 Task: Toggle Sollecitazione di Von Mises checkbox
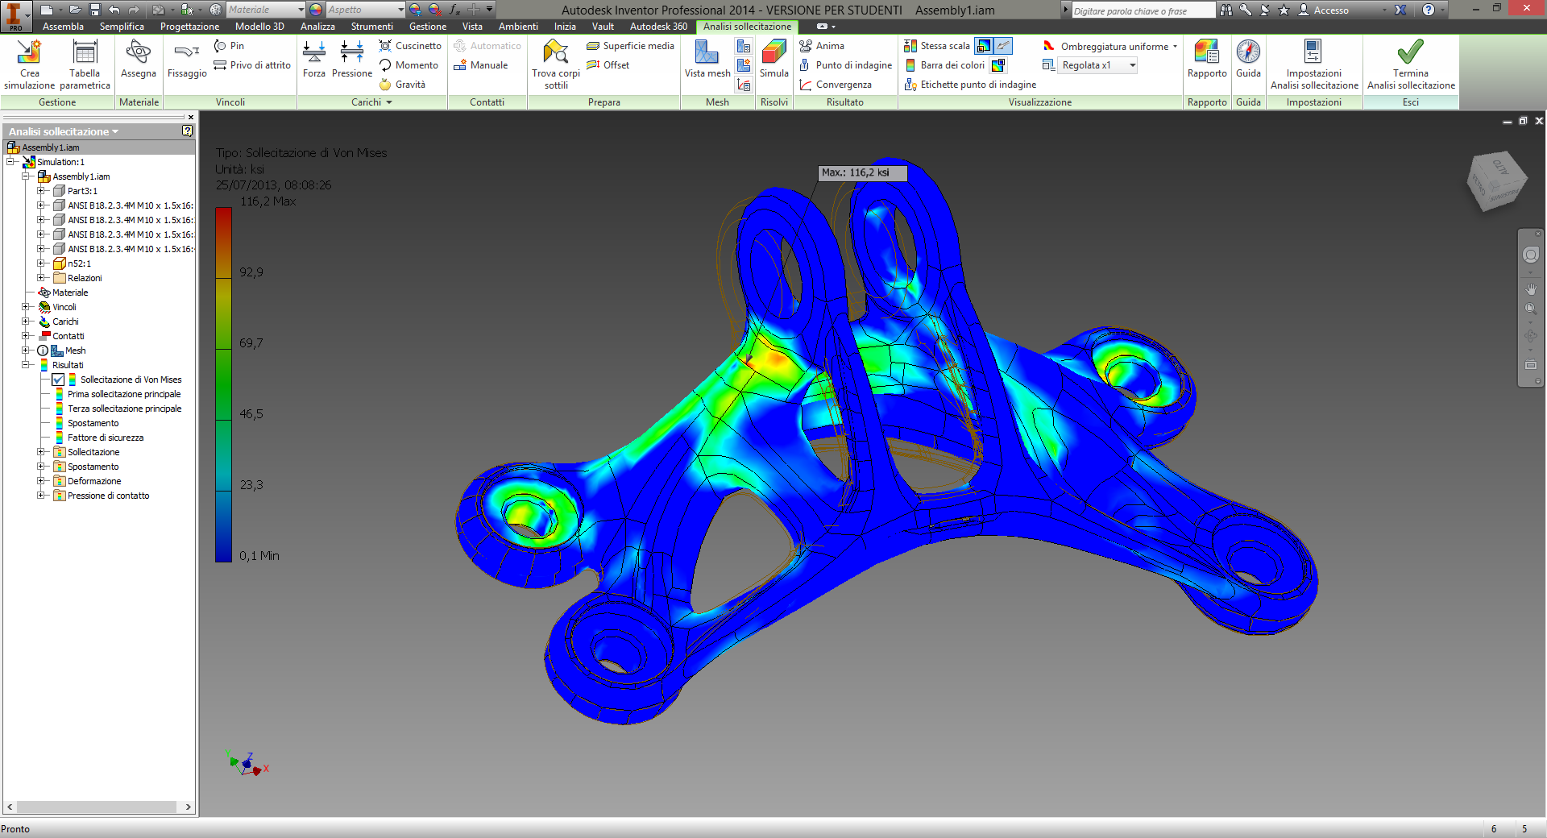pos(58,380)
